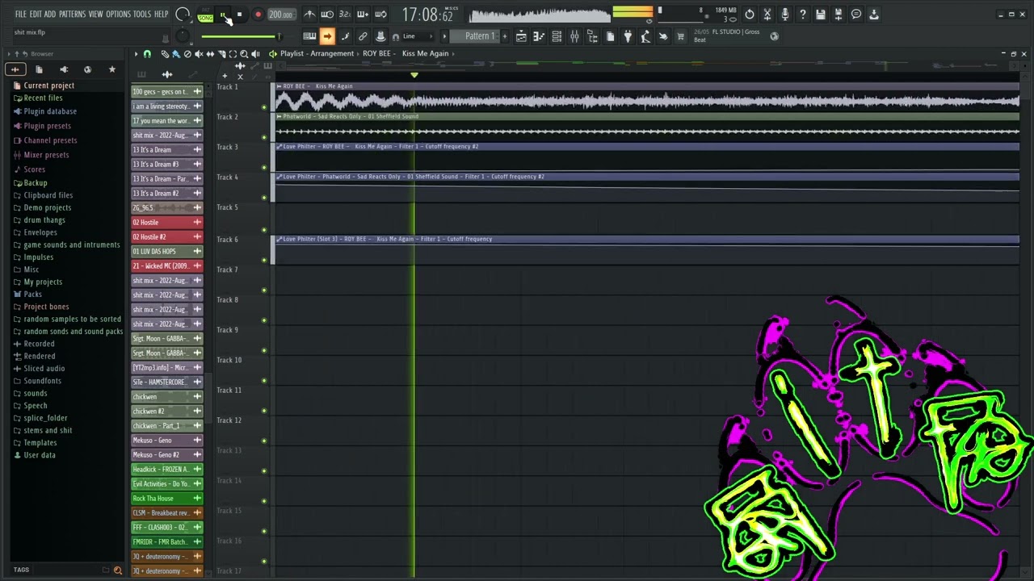
Task: Toggle mute dot for Track 15
Action: coord(263,532)
